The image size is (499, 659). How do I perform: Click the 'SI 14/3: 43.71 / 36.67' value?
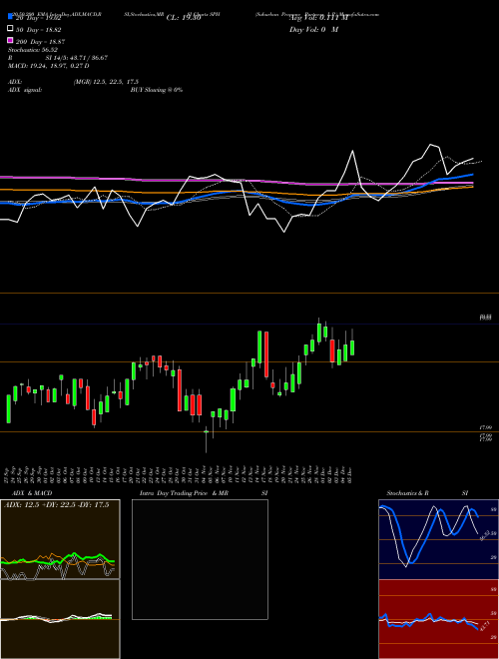[77, 58]
